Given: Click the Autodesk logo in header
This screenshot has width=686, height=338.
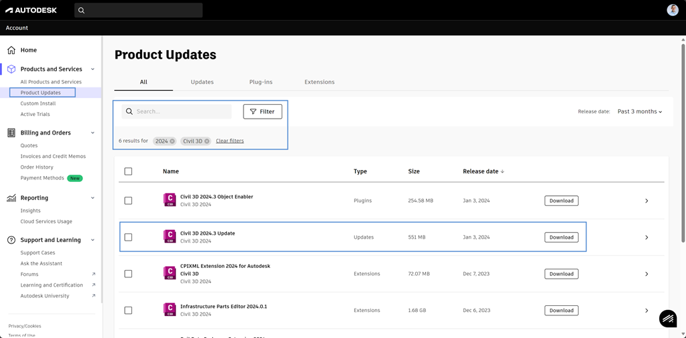Looking at the screenshot, I should (31, 10).
